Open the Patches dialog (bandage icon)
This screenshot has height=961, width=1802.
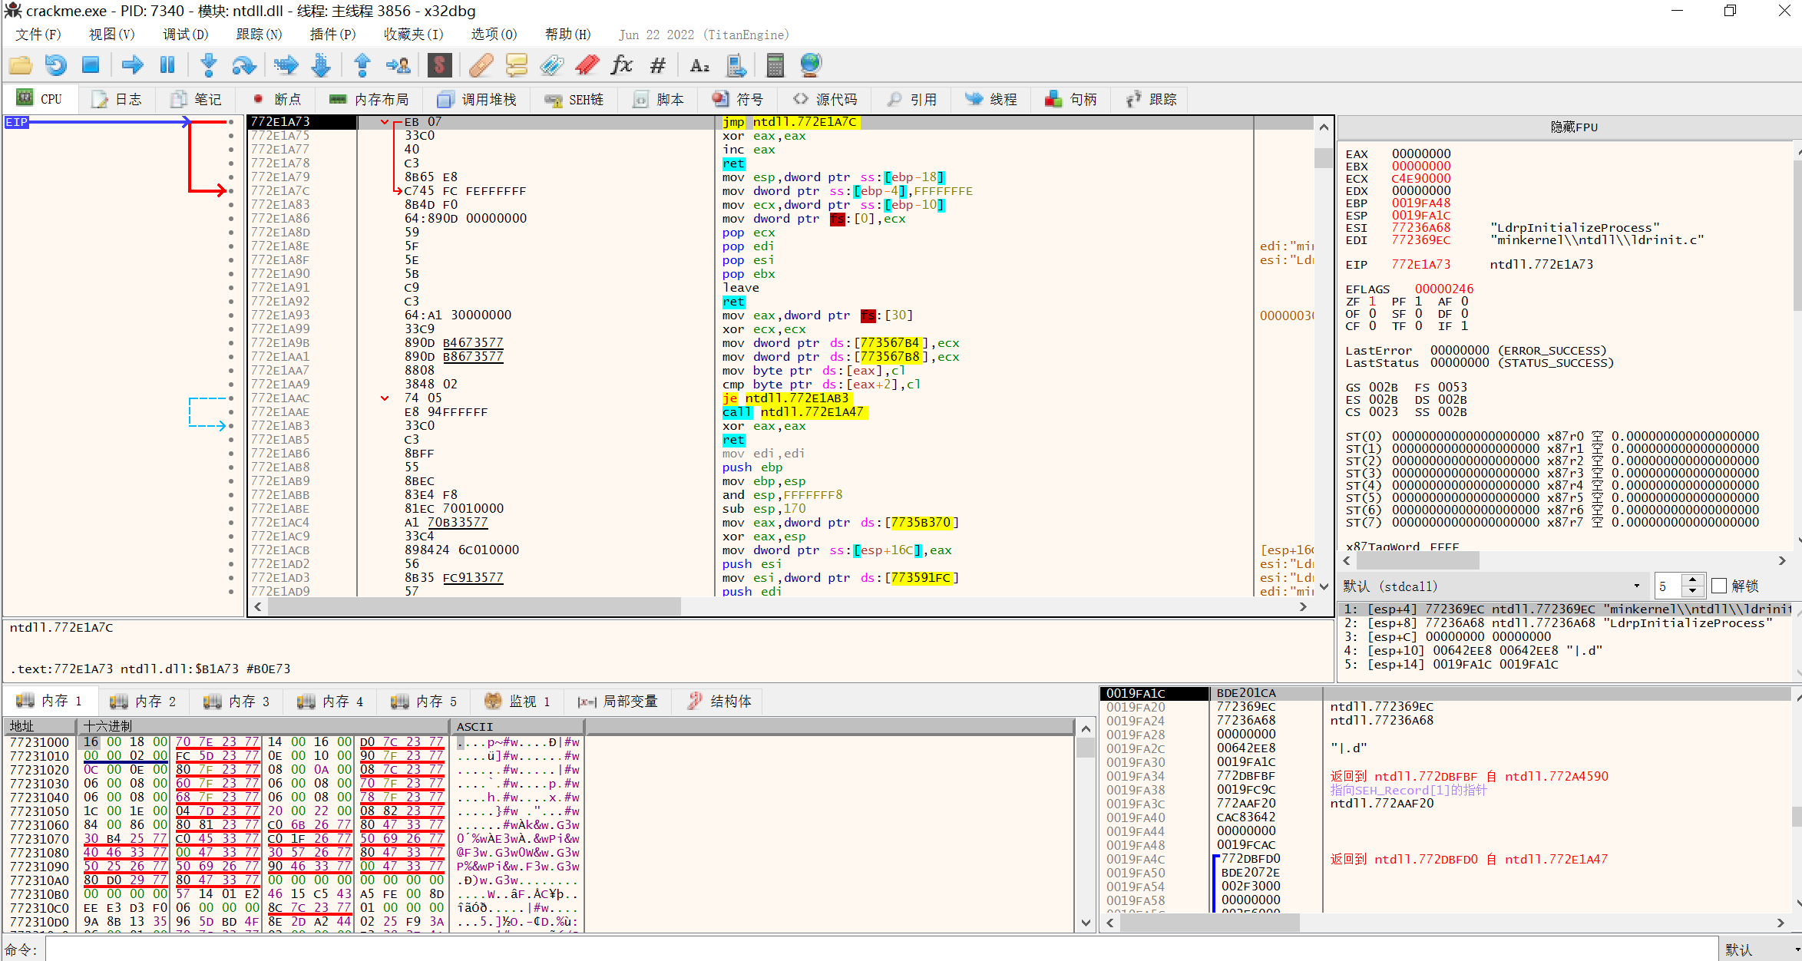tap(481, 65)
